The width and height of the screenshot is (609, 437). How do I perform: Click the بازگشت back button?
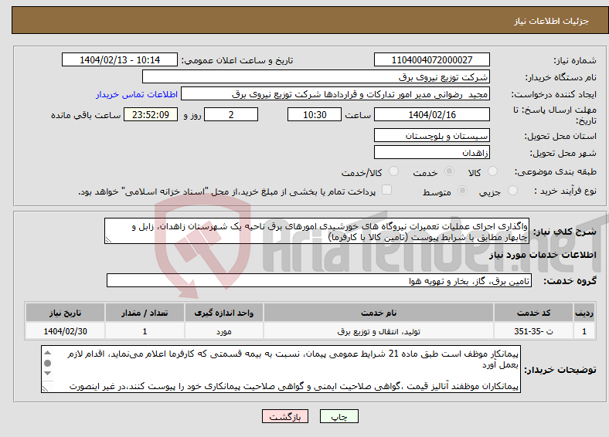[x=285, y=416]
